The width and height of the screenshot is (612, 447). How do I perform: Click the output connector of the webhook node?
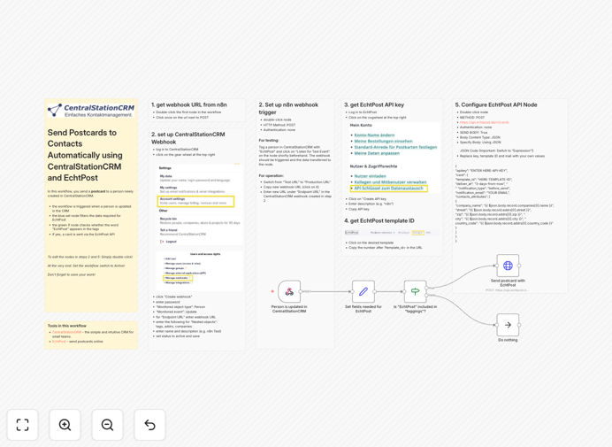pos(300,291)
